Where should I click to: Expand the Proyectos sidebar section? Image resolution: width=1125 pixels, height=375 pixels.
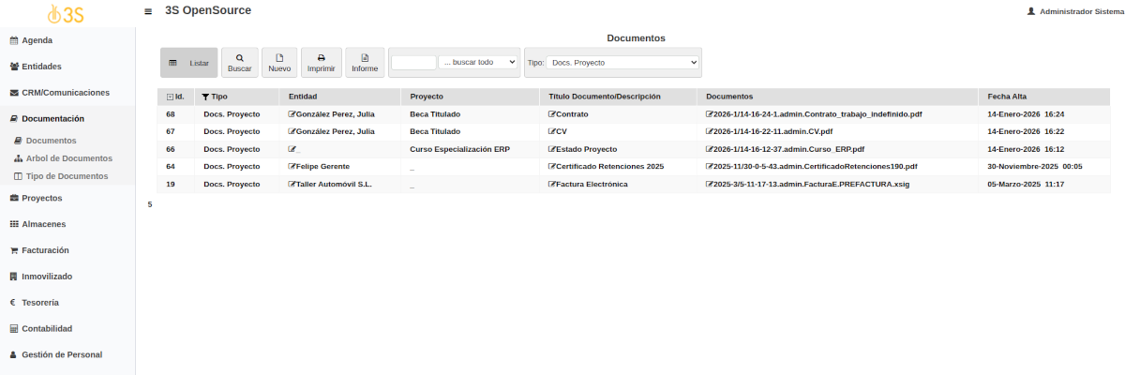[x=41, y=199]
